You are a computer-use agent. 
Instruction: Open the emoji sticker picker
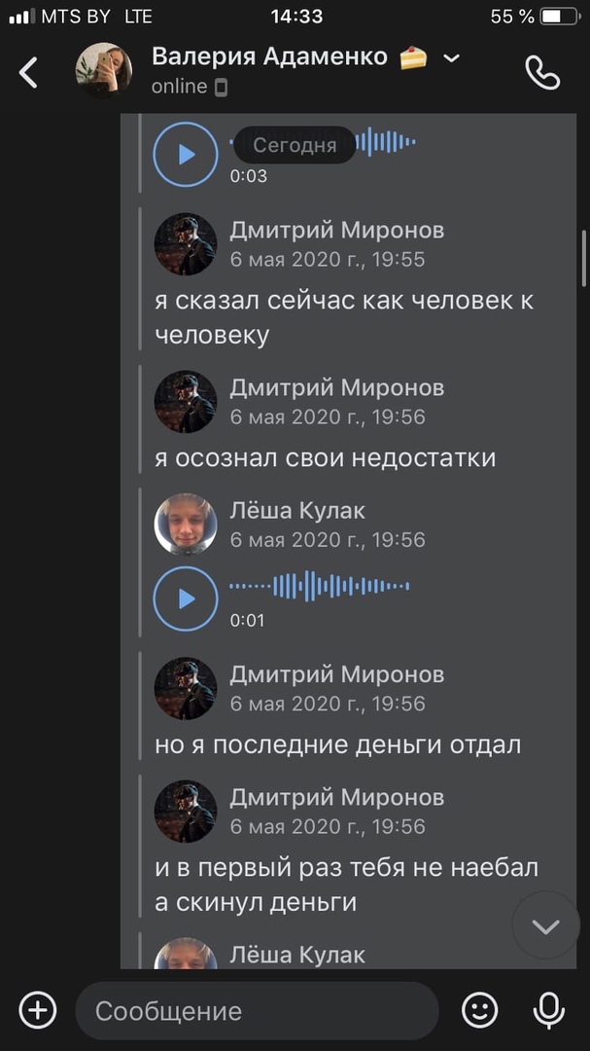click(x=480, y=1009)
